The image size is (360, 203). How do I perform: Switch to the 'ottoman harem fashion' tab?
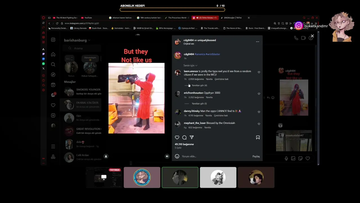(x=121, y=18)
